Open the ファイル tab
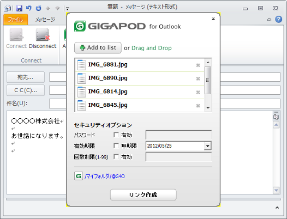The height and width of the screenshot is (219, 287). (x=16, y=20)
